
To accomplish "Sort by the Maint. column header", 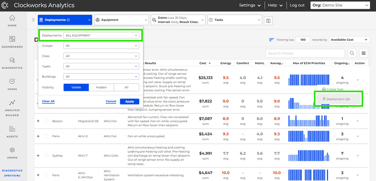I will [260, 63].
